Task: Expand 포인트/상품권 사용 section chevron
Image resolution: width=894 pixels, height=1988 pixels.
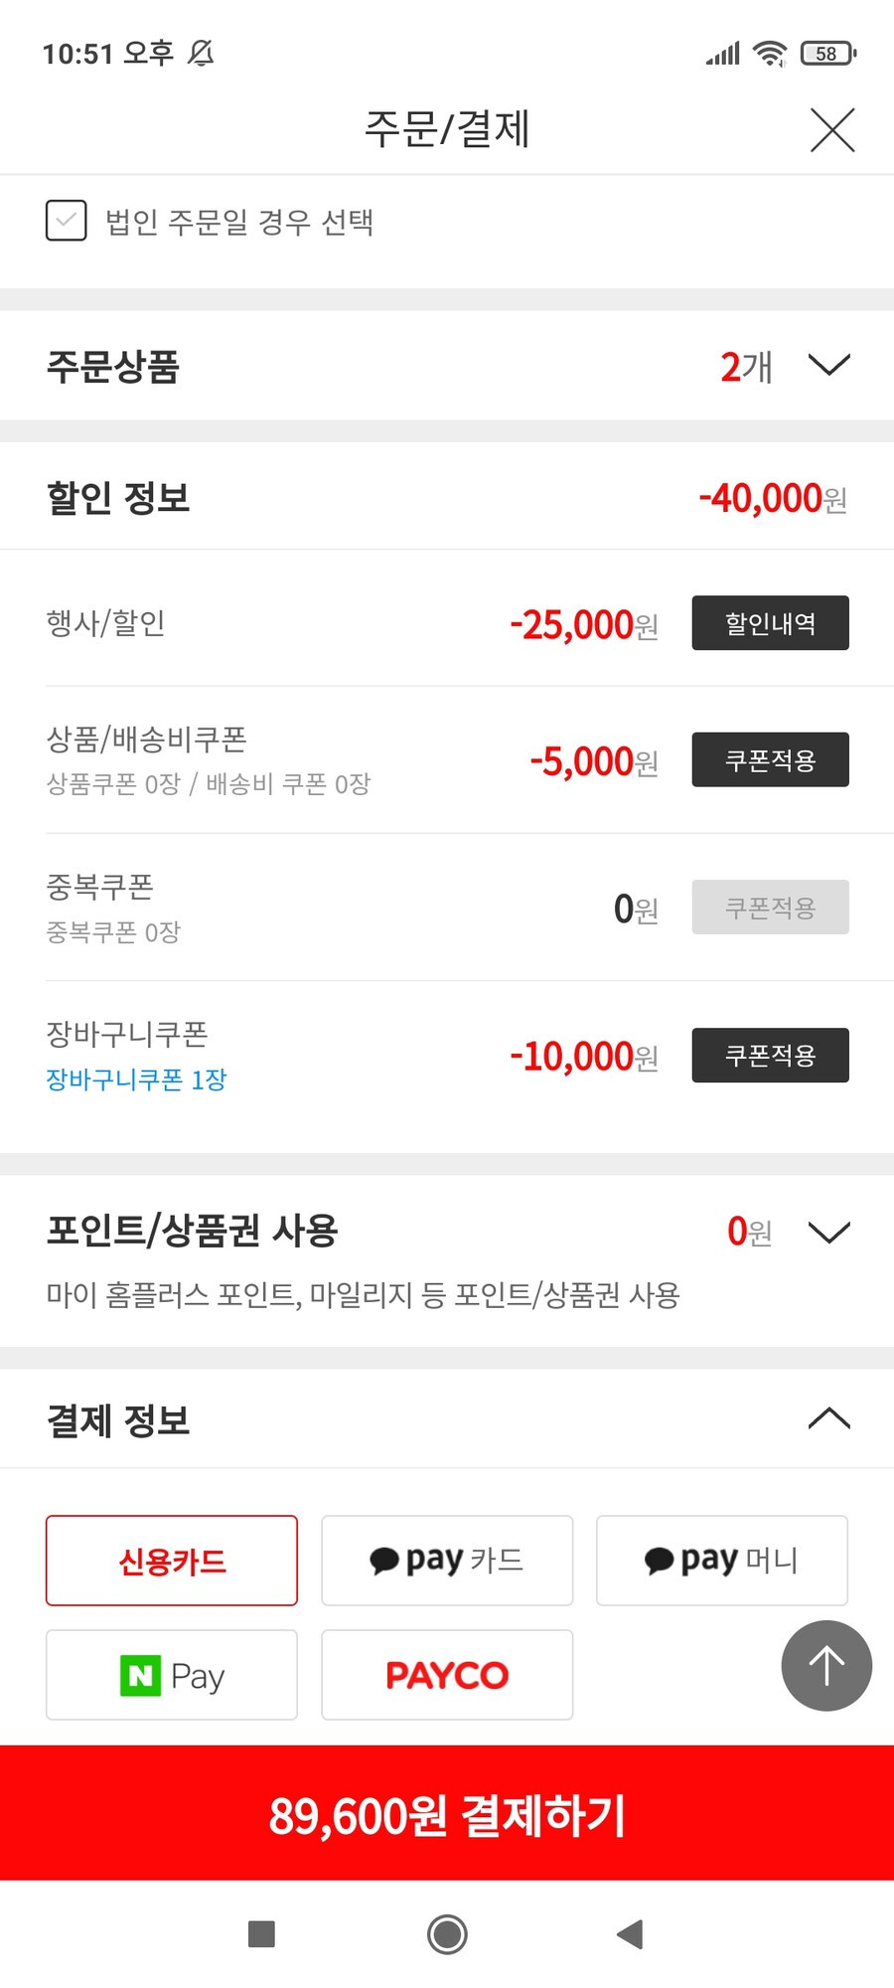Action: [829, 1233]
